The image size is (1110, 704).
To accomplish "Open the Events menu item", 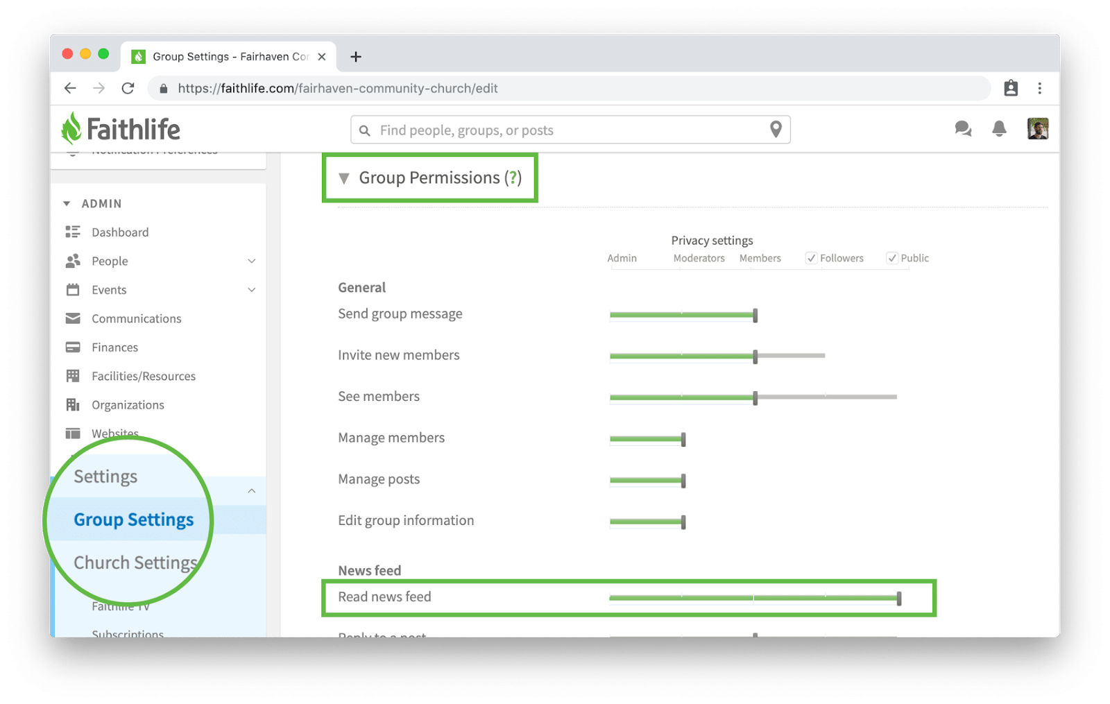I will click(x=109, y=290).
